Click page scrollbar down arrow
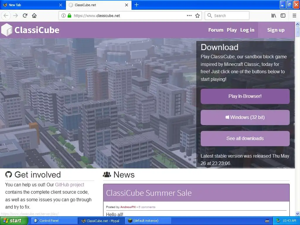 tap(297, 214)
